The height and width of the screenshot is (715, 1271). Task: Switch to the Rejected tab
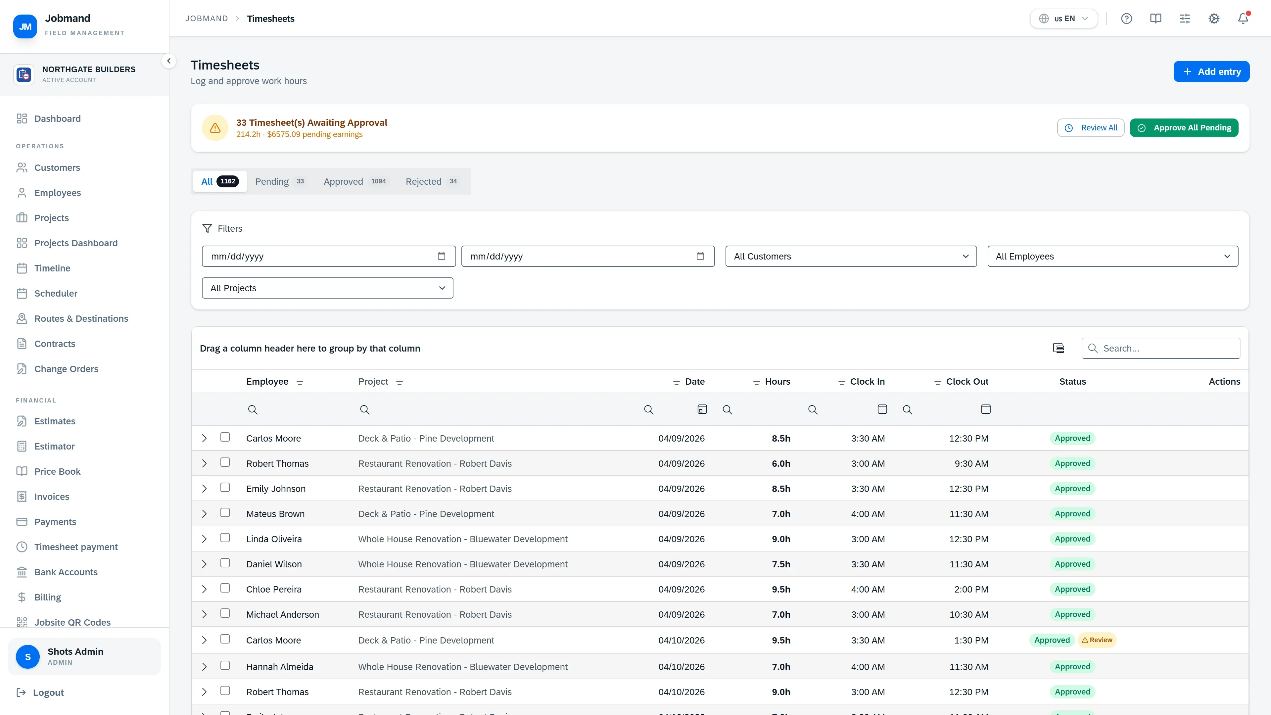tap(432, 182)
